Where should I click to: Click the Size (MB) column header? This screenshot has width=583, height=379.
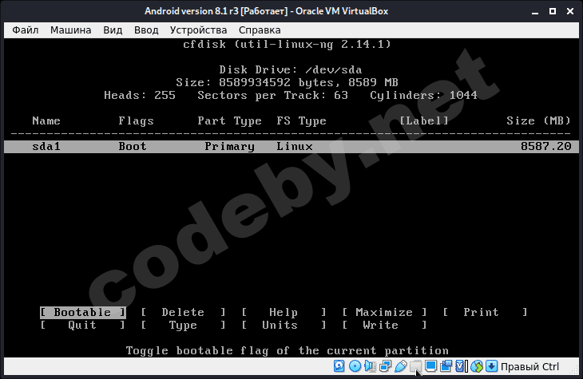tap(538, 120)
